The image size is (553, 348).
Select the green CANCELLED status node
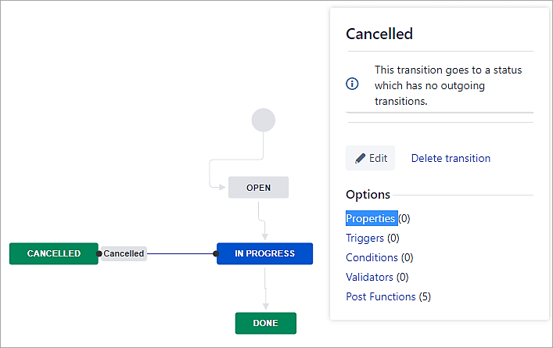click(54, 253)
